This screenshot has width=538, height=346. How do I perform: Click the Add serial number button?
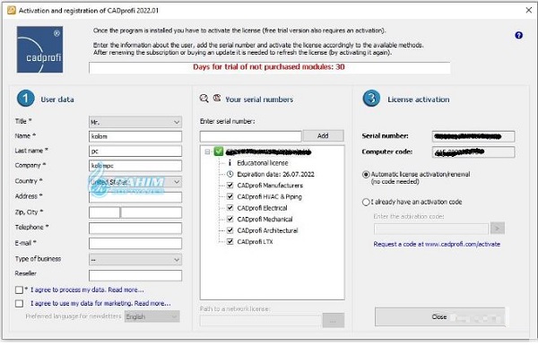(323, 135)
